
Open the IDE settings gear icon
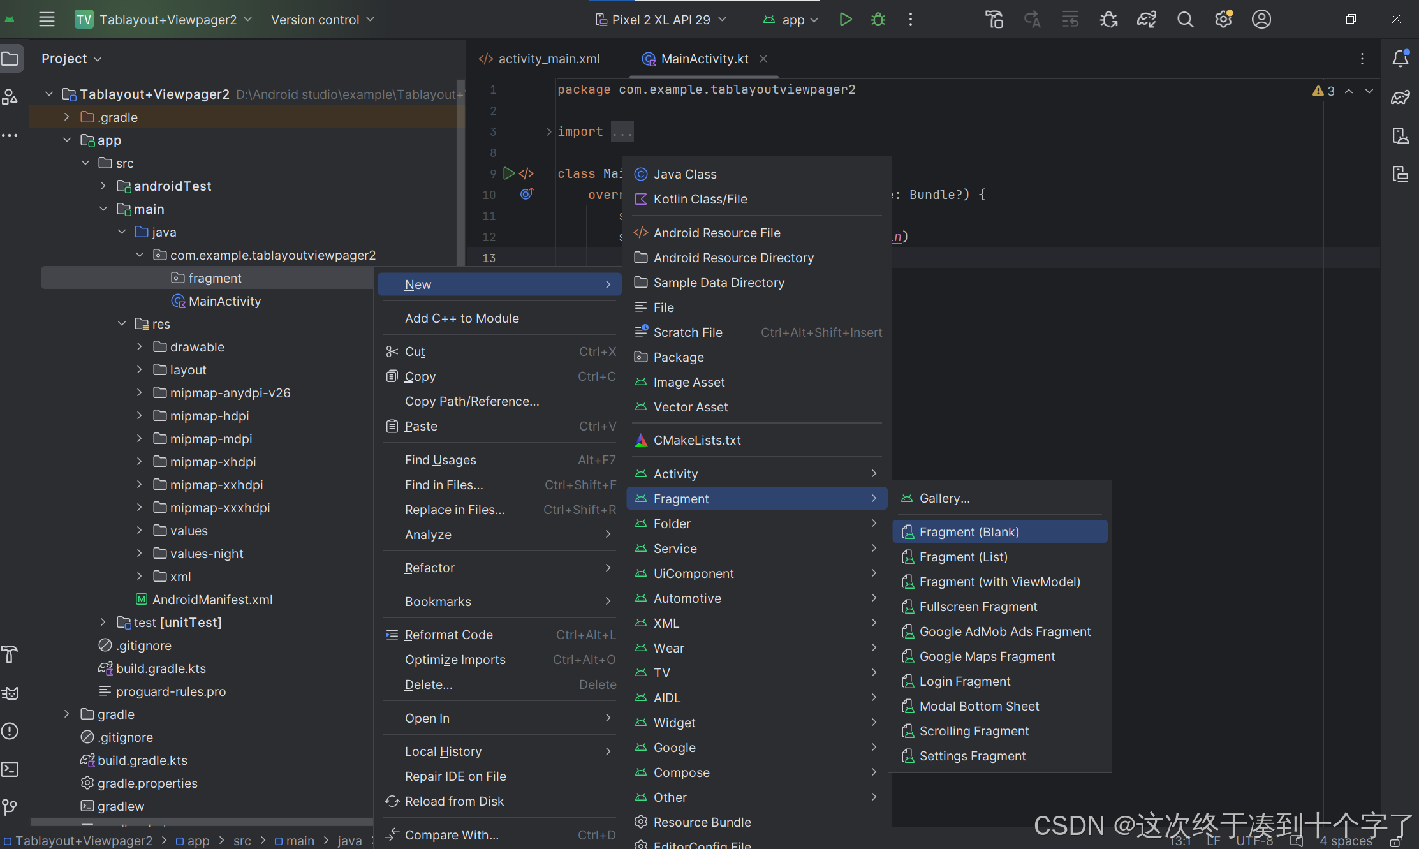coord(1223,20)
